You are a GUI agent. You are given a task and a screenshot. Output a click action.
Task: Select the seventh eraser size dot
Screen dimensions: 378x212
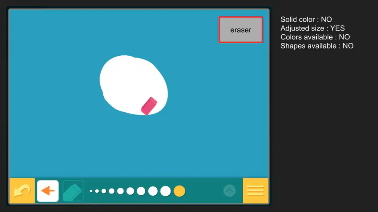pos(141,191)
